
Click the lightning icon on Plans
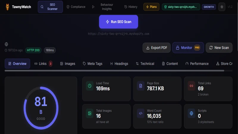click(x=147, y=7)
